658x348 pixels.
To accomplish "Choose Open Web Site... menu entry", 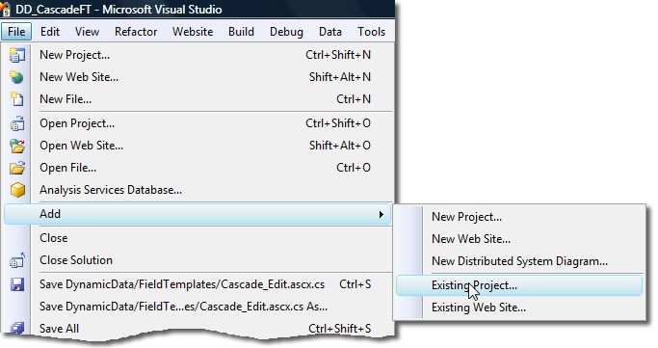I will pos(197,146).
